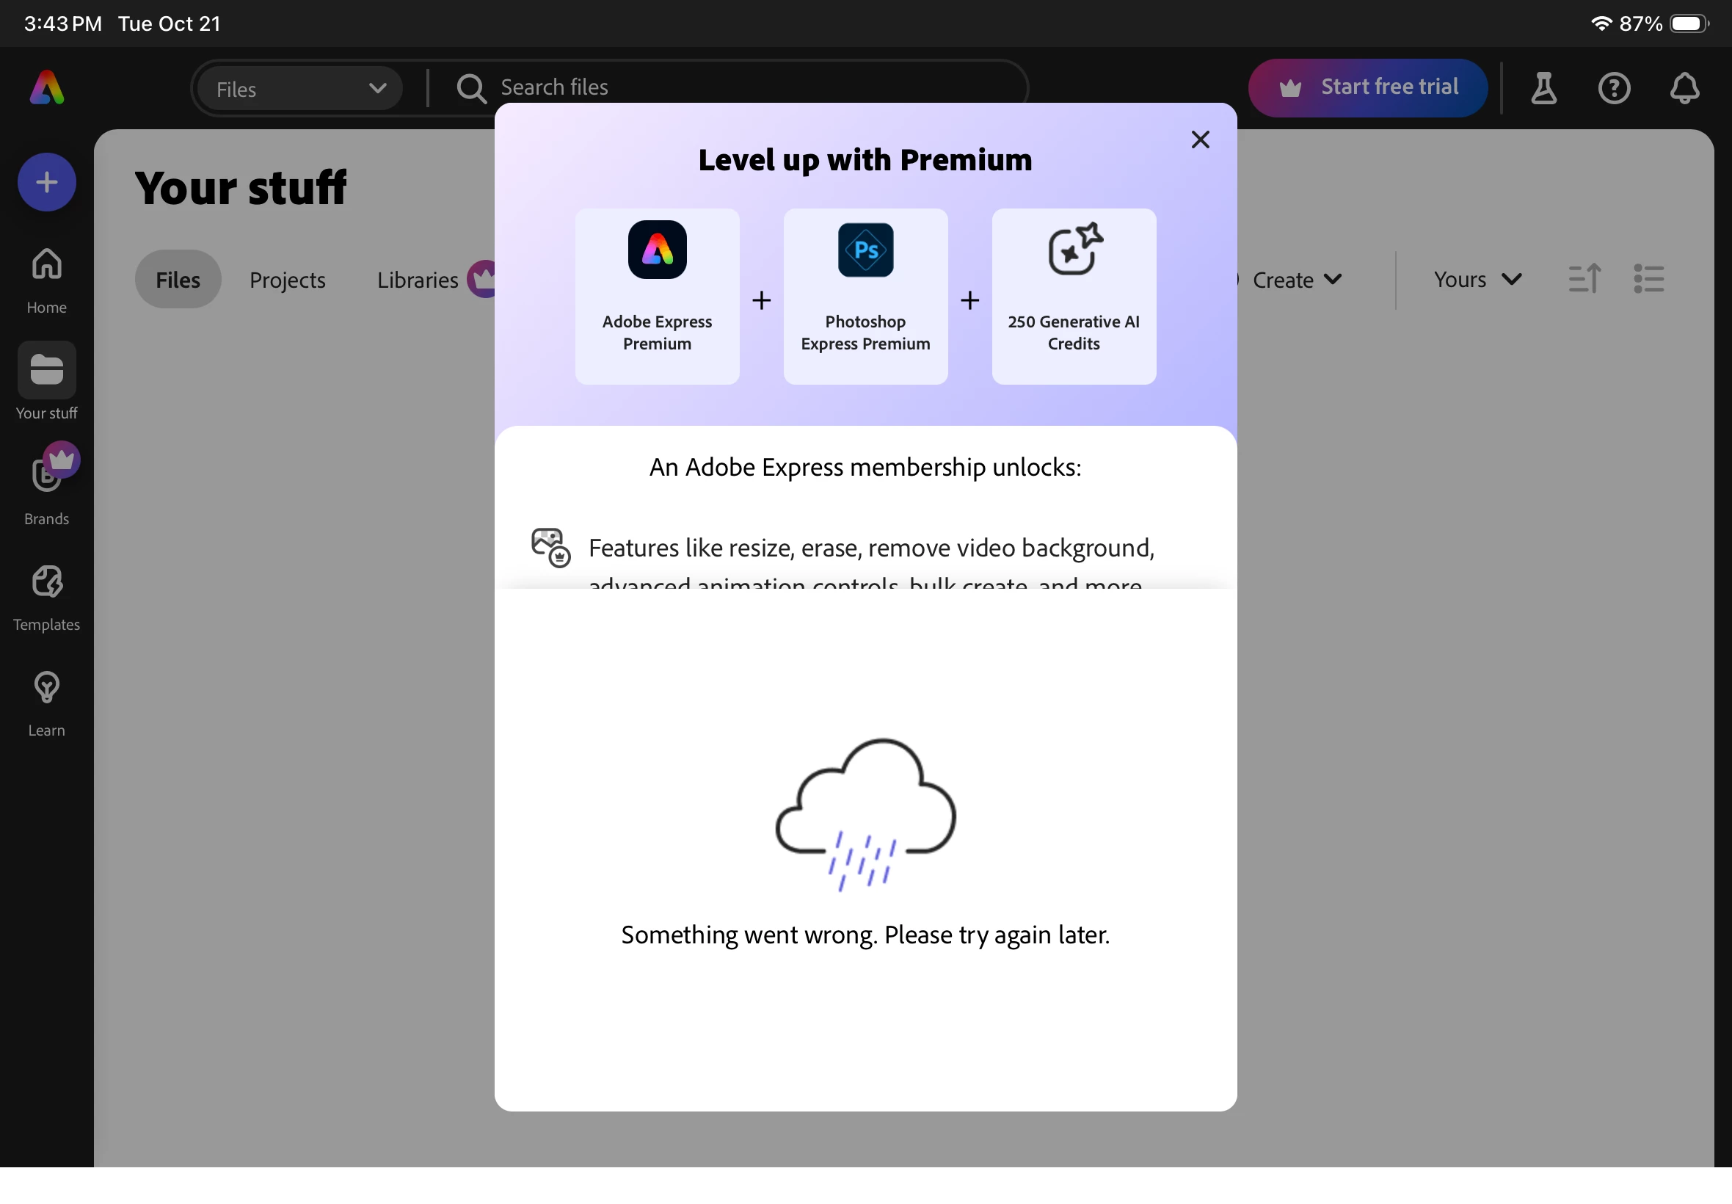Open Brands section in sidebar
Viewport: 1732px width, 1204px height.
coord(47,490)
